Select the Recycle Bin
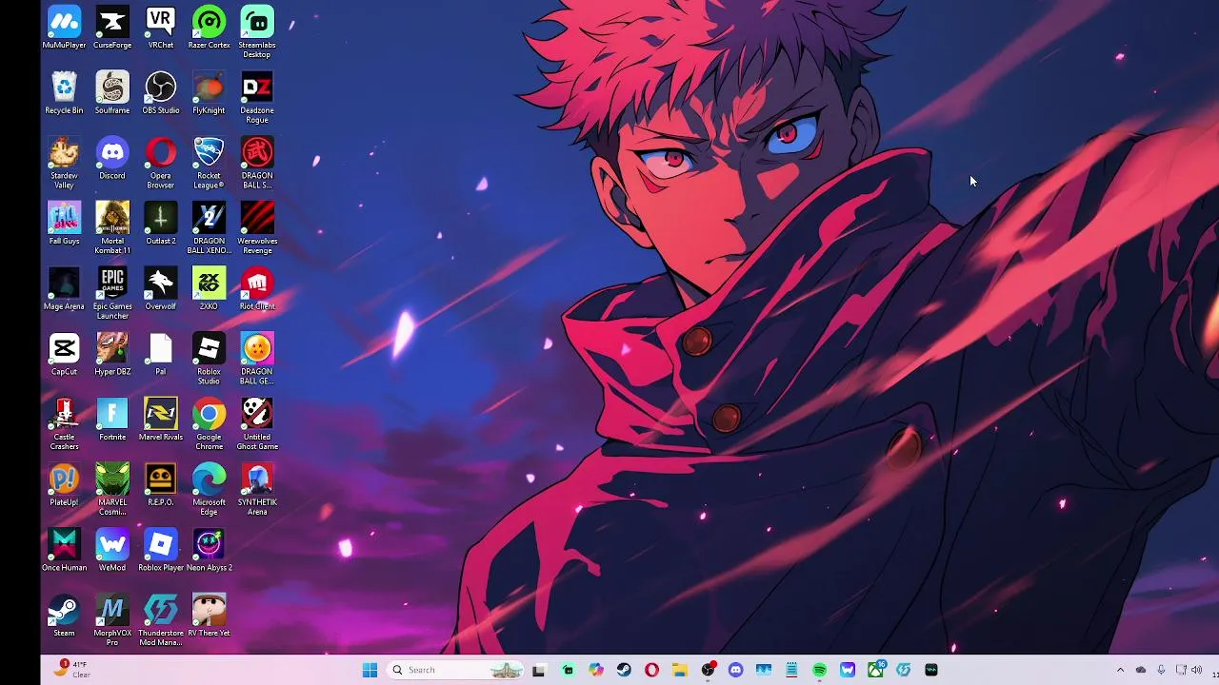 point(64,93)
